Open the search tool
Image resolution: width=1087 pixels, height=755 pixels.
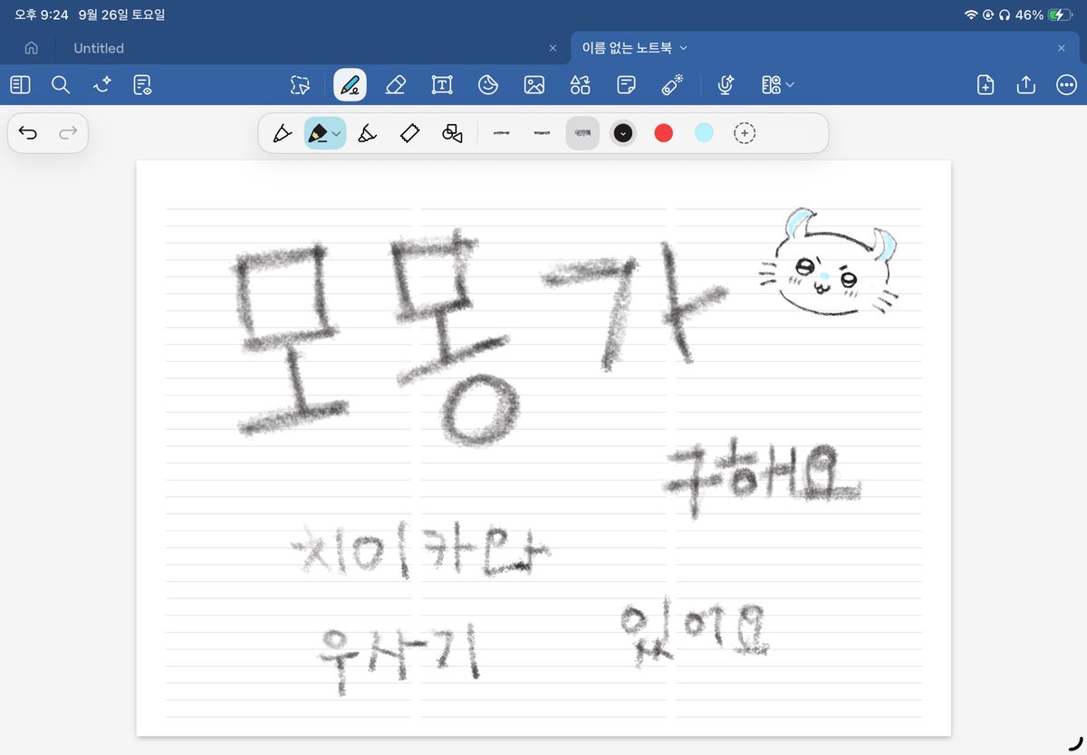[61, 85]
